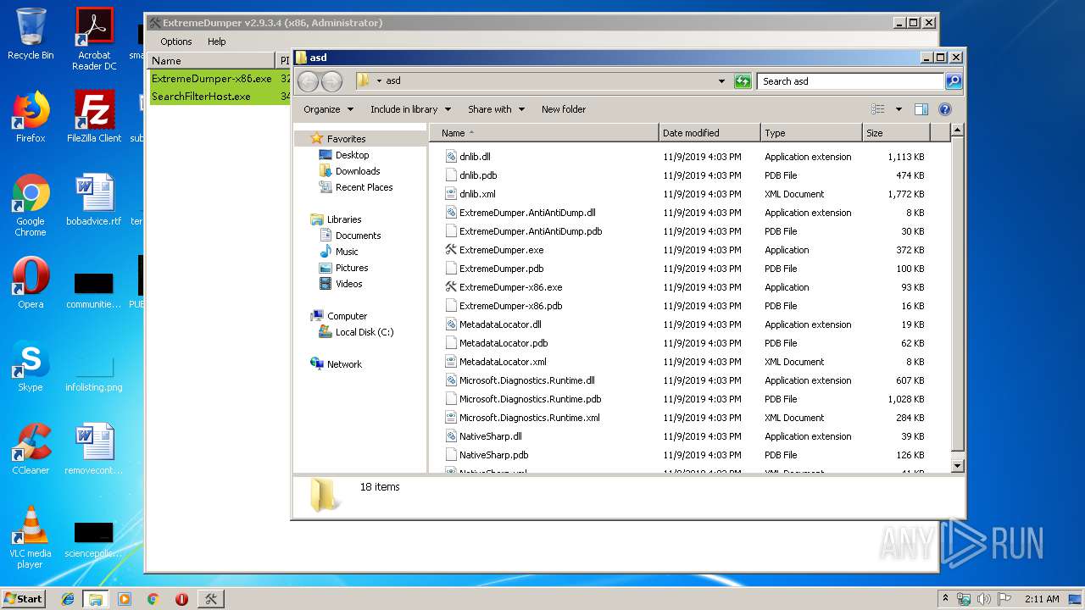
Task: Open the Options menu in ExtremeDumper
Action: (x=176, y=42)
